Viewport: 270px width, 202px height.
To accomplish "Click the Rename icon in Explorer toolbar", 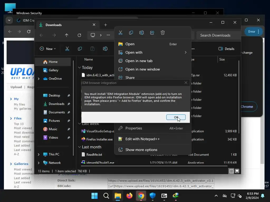I will 105,49.
